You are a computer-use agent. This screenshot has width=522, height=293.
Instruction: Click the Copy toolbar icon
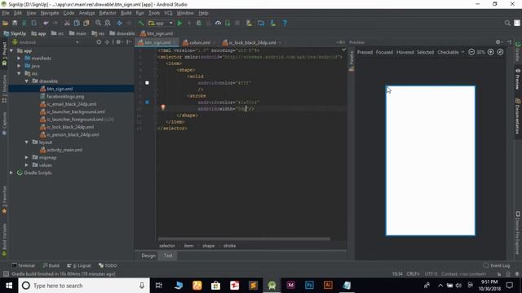point(77,24)
